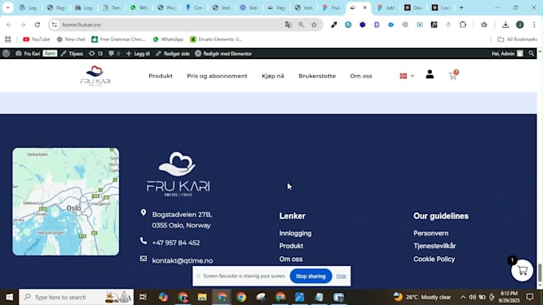Open Task View on the taskbar

[143, 297]
